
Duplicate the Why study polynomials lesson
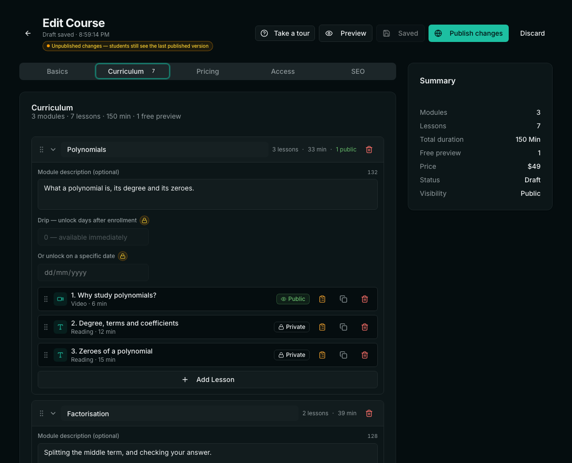[x=343, y=299]
